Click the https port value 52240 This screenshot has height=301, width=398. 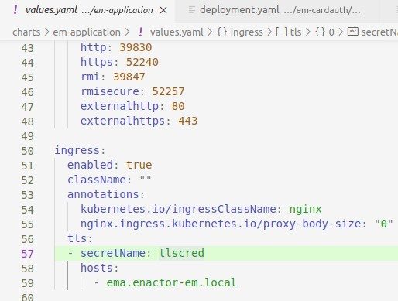(x=142, y=62)
